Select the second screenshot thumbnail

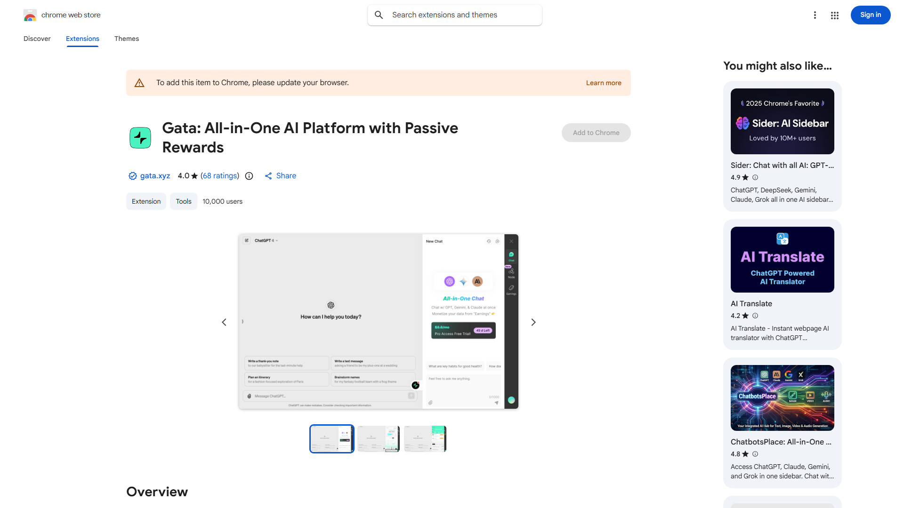(x=378, y=438)
